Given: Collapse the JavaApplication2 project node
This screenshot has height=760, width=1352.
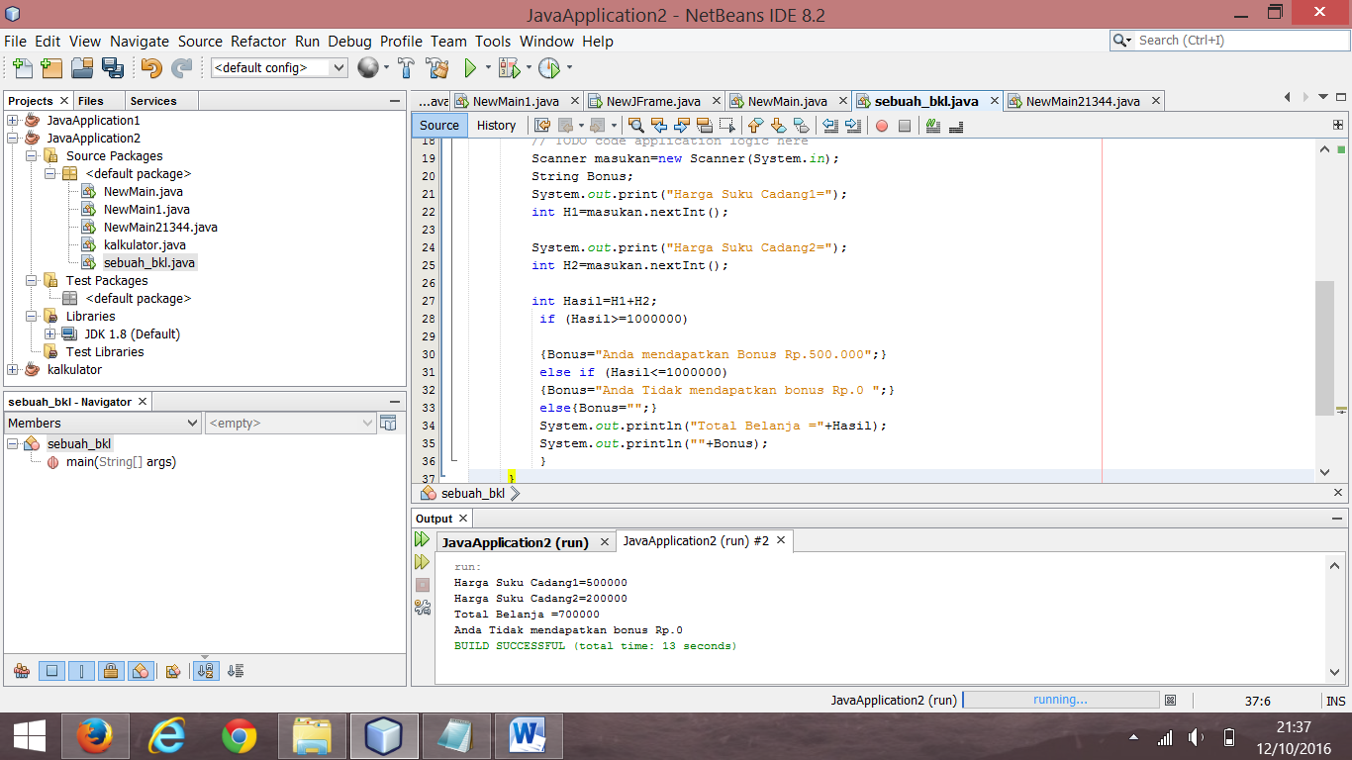Looking at the screenshot, I should point(13,138).
